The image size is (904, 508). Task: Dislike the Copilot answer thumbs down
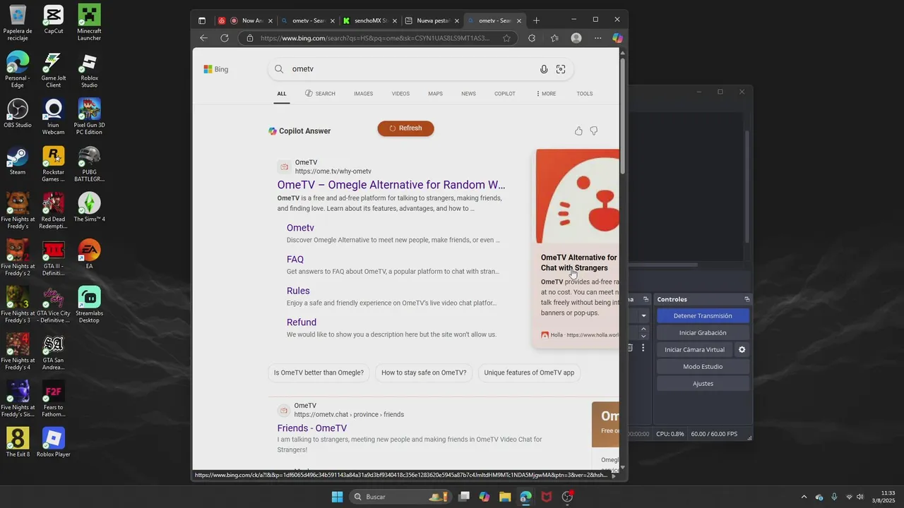[594, 131]
